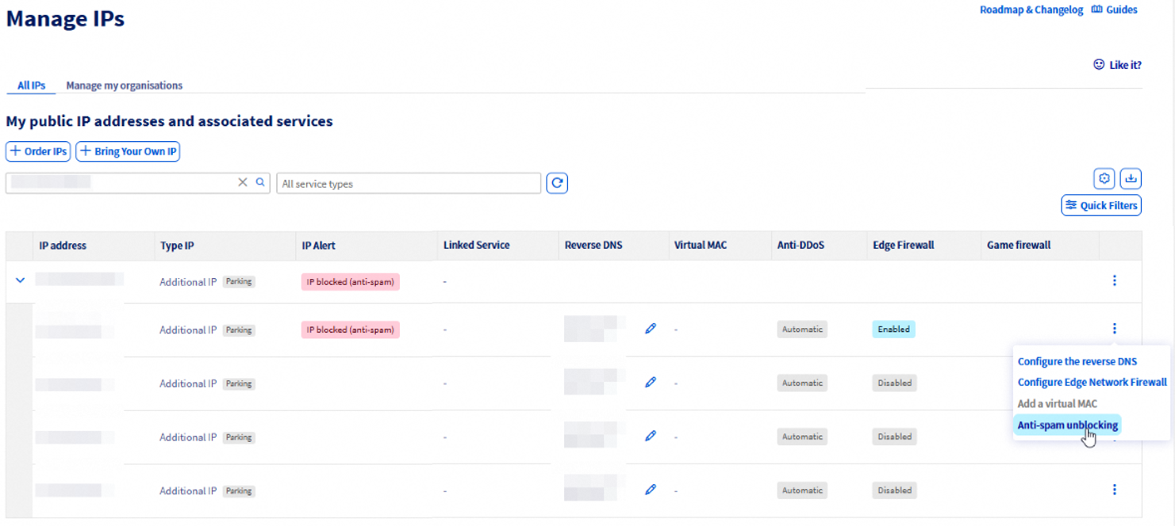The width and height of the screenshot is (1175, 526).
Task: Choose Configure Edge Network Firewall menu entry
Action: pos(1092,383)
